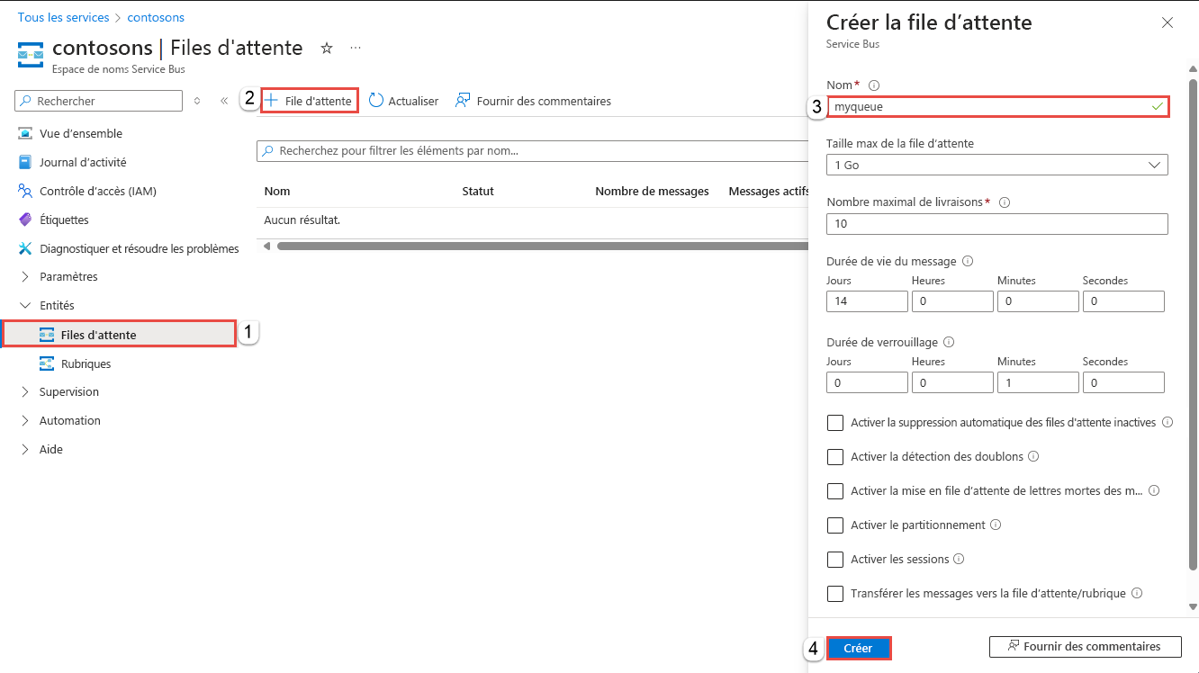Click the up/down sort arrows beside the search box
The height and width of the screenshot is (673, 1199).
pyautogui.click(x=197, y=101)
